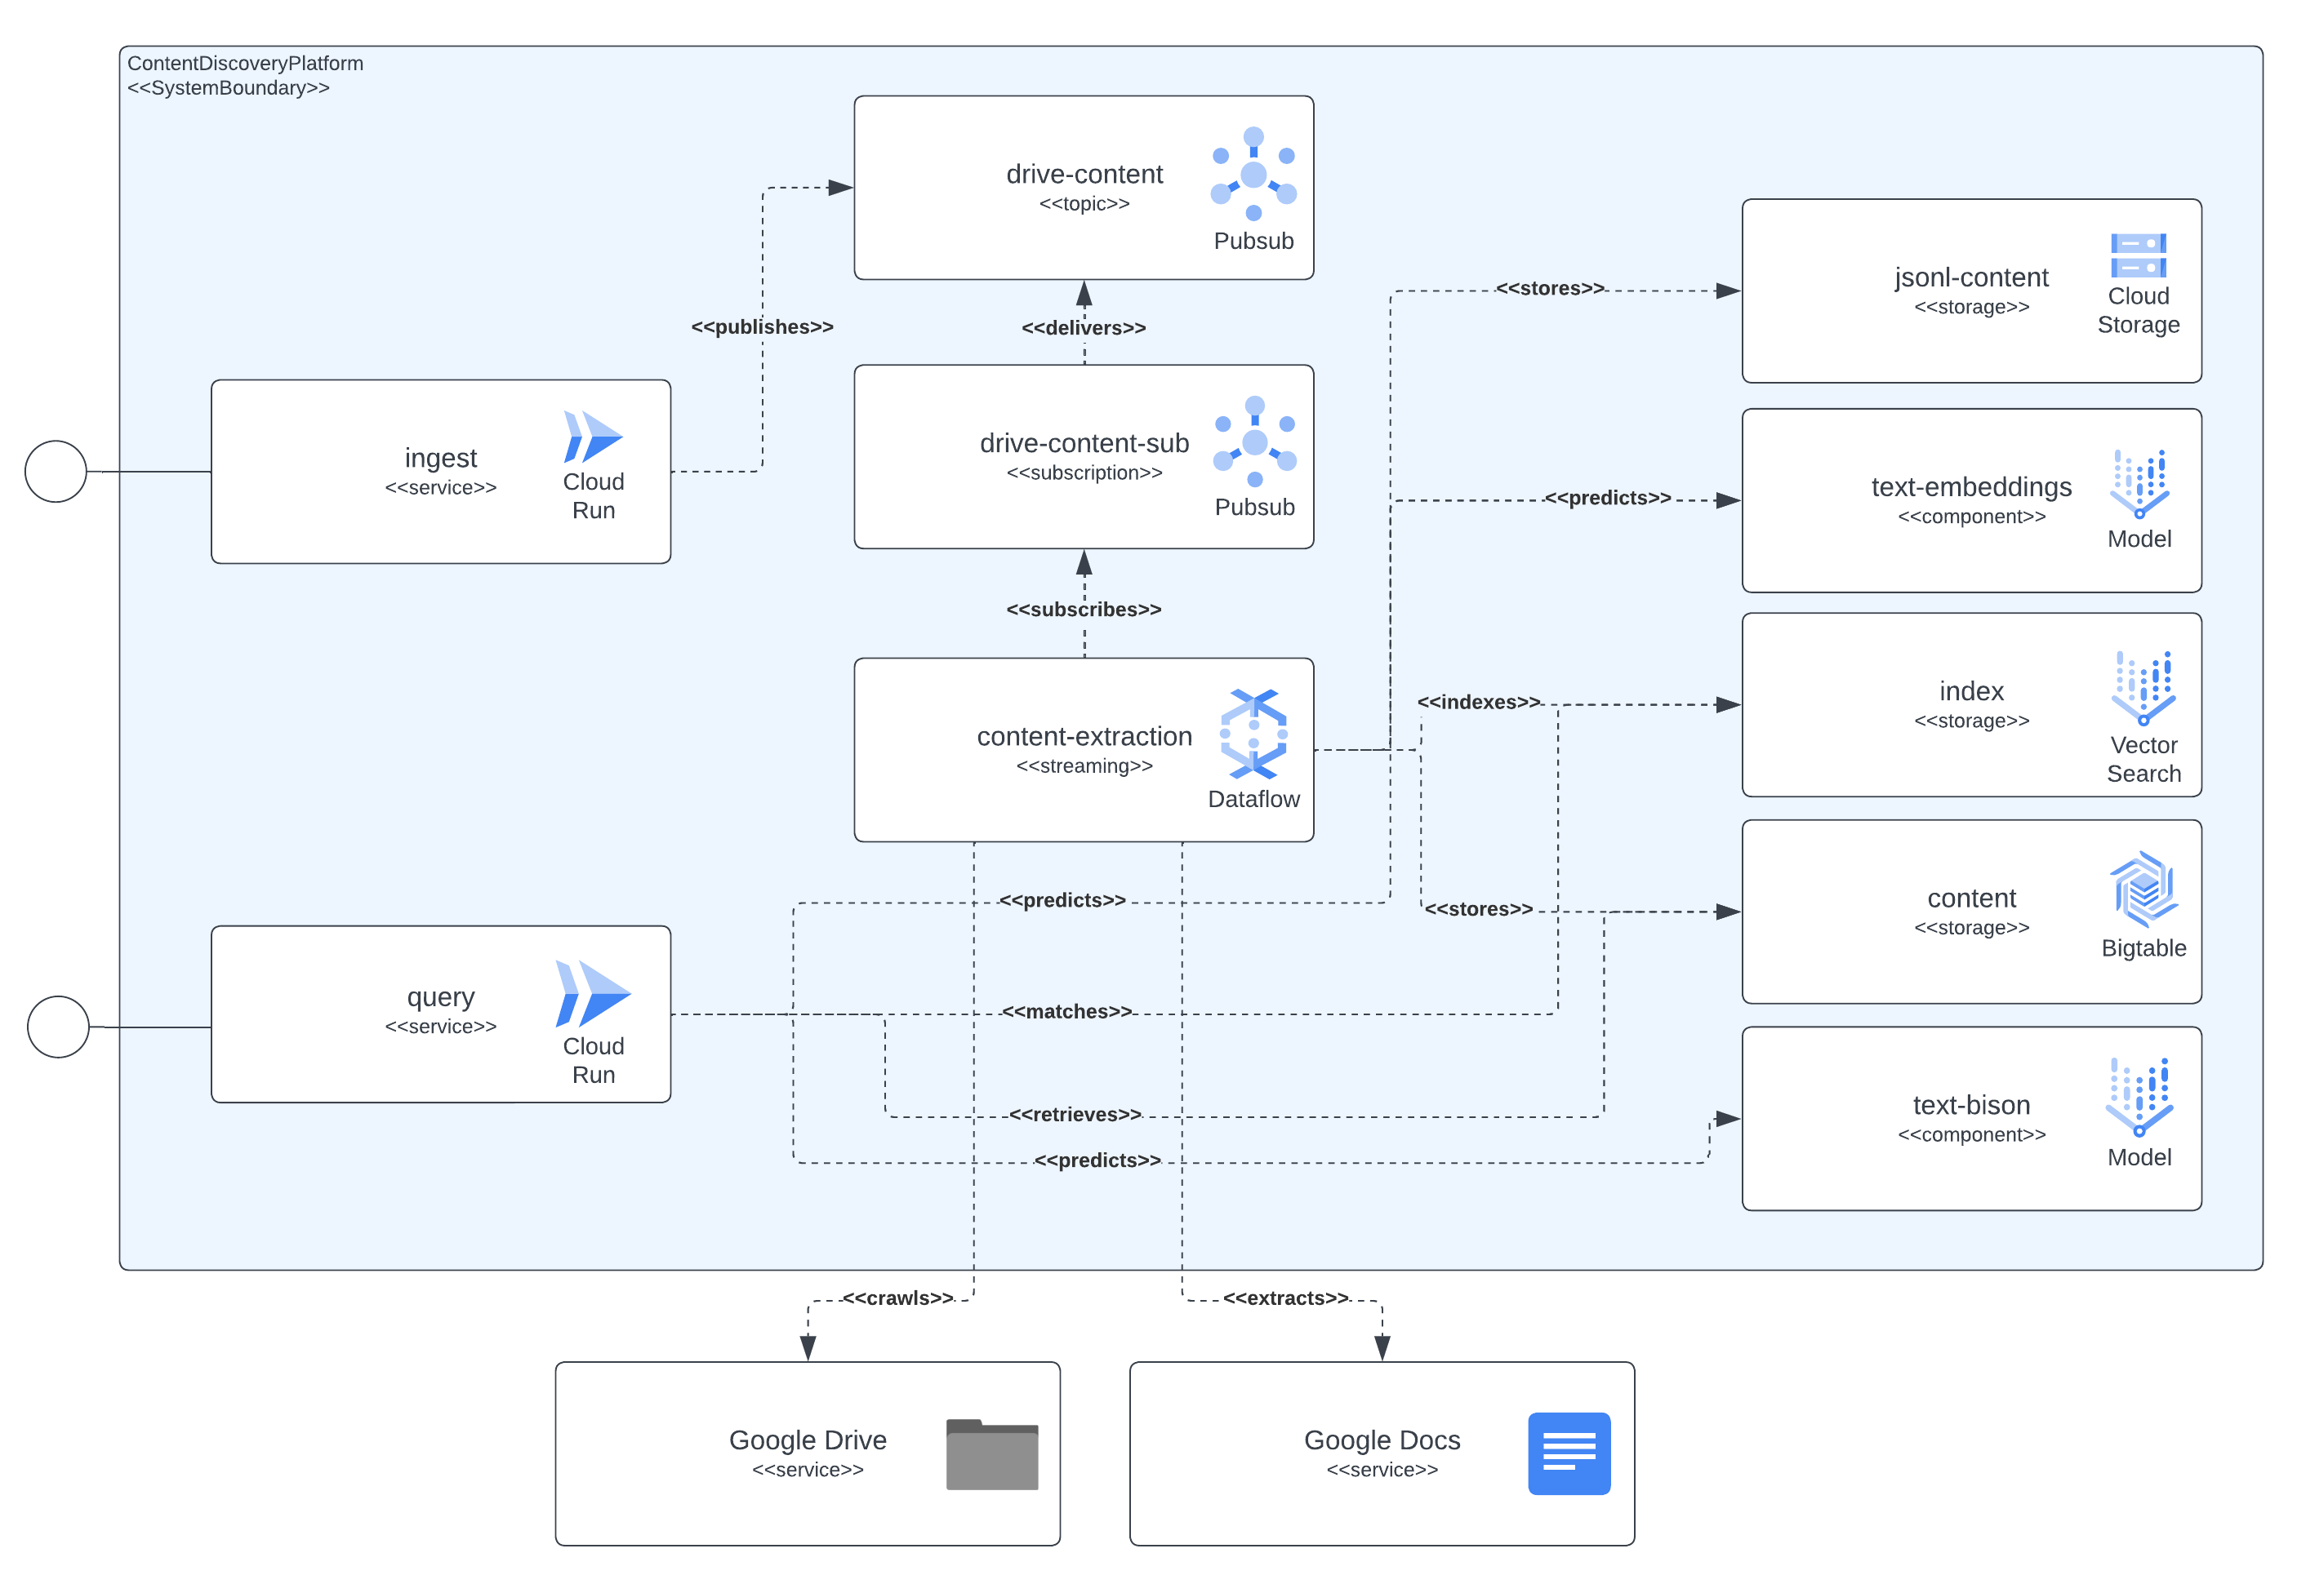The image size is (2306, 1584).
Task: Click the drive-content topic label
Action: tap(1084, 173)
